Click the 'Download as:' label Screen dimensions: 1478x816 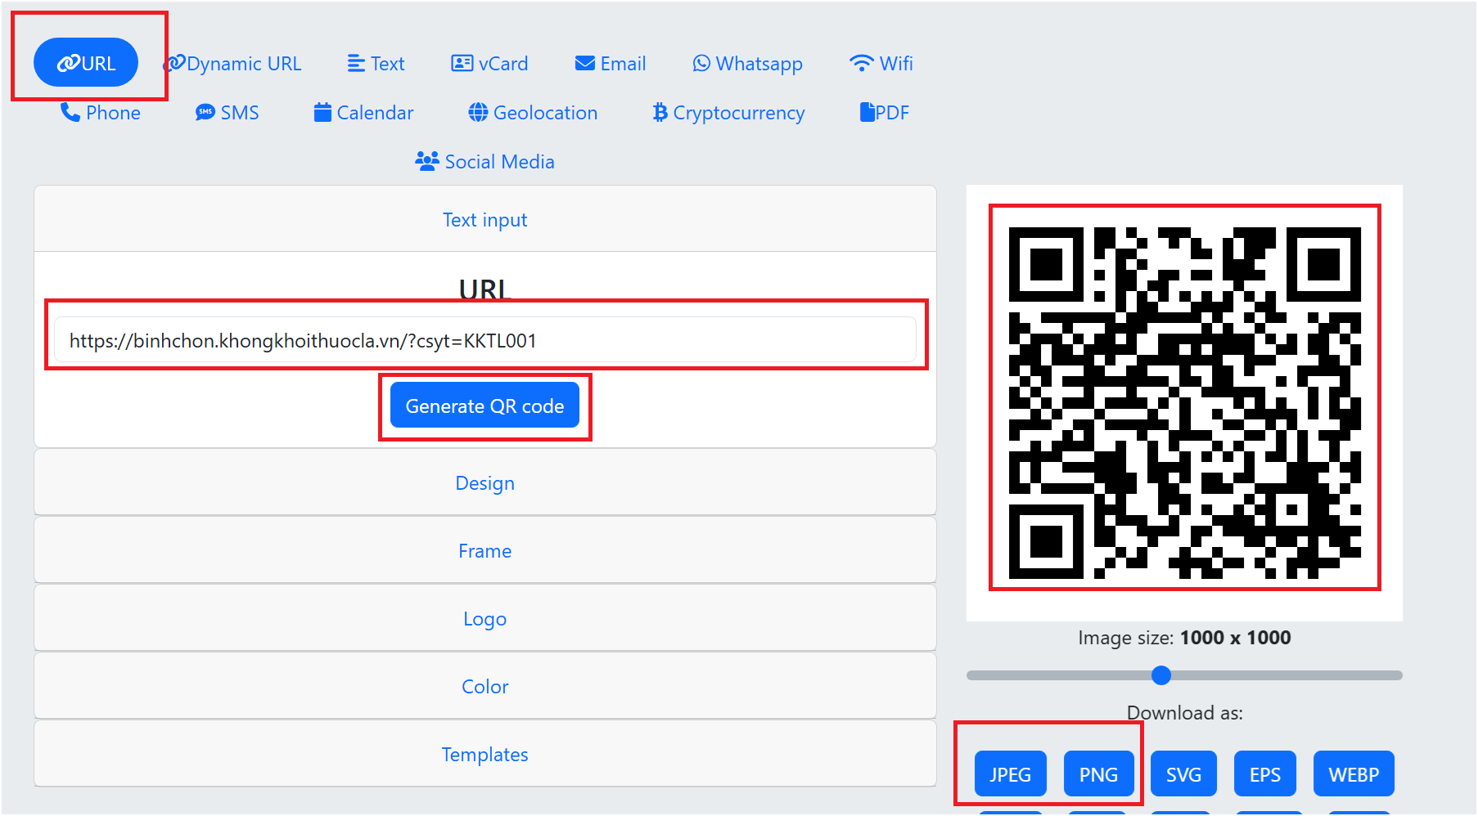coord(1184,713)
